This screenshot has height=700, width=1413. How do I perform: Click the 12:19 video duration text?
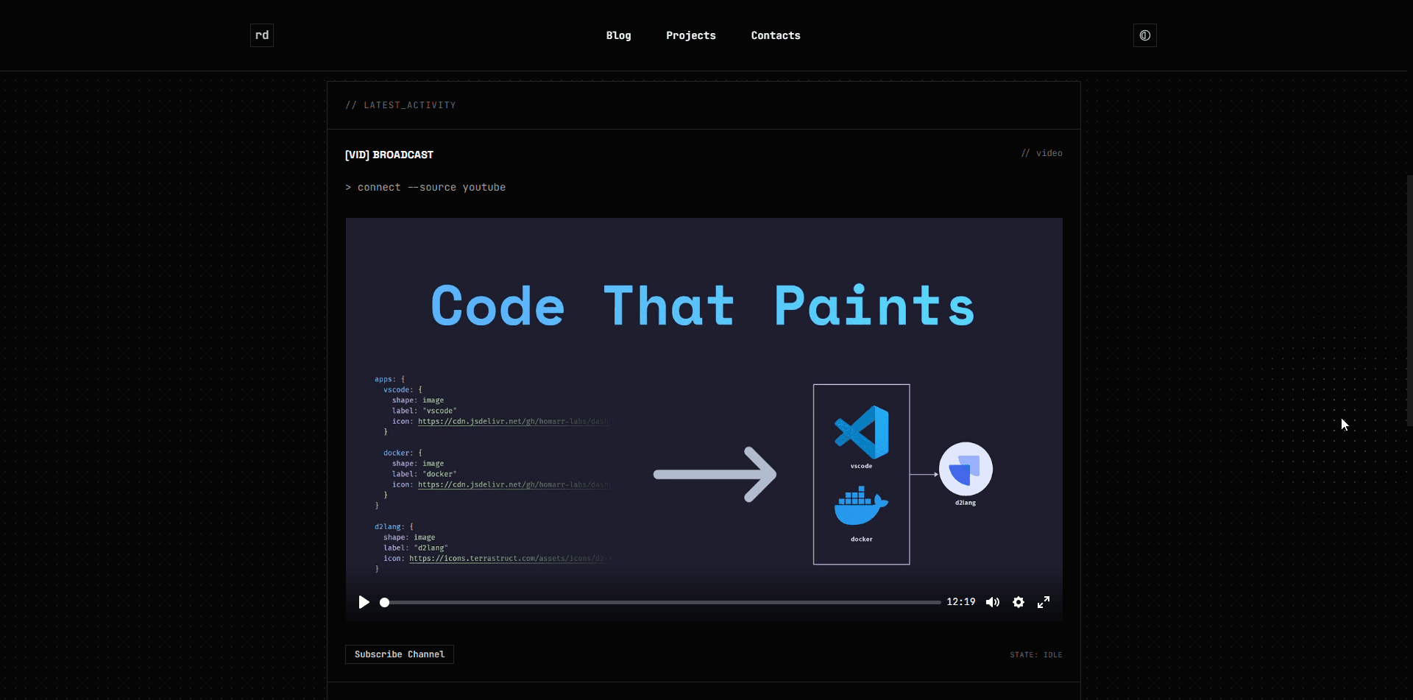click(960, 602)
